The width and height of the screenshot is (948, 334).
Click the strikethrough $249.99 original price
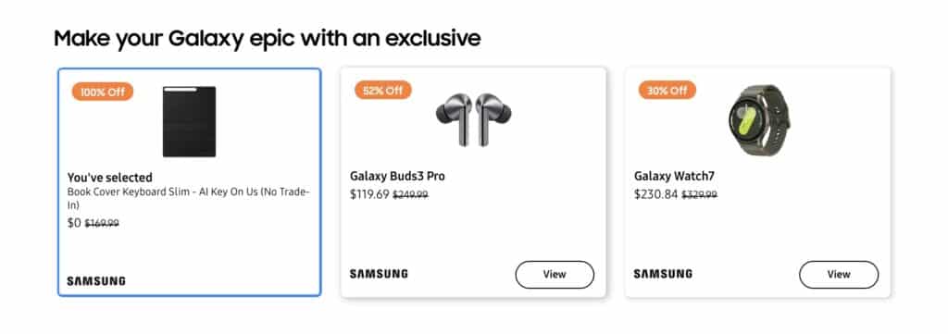410,195
